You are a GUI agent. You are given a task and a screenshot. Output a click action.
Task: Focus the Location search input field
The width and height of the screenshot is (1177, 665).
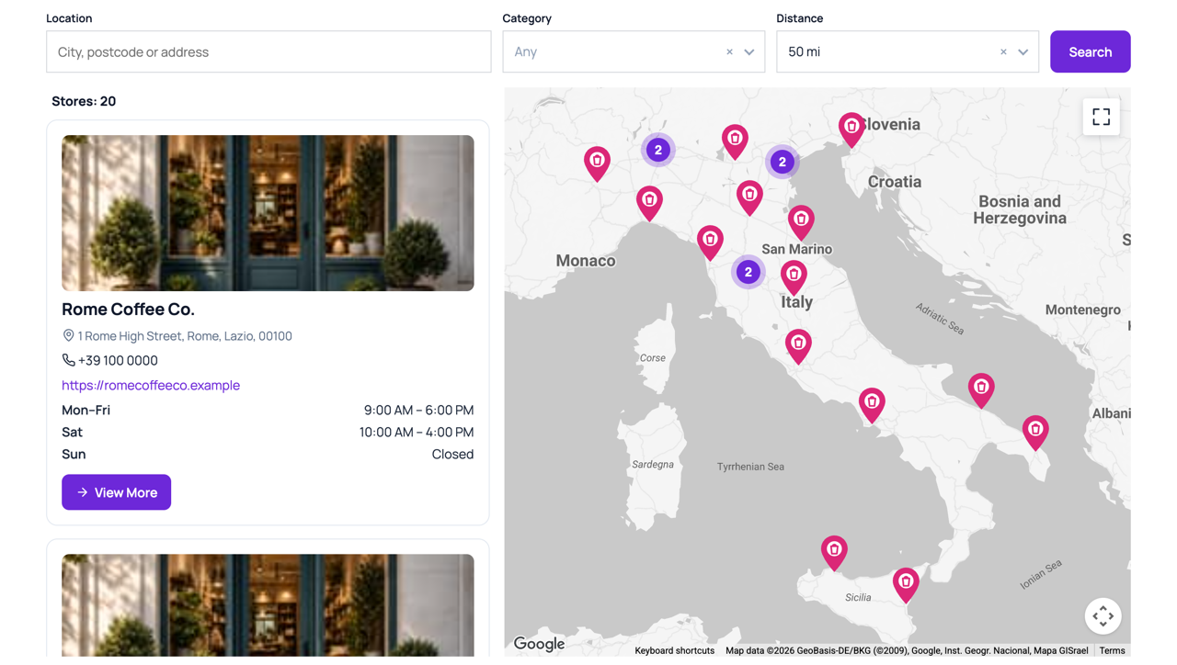coord(269,51)
